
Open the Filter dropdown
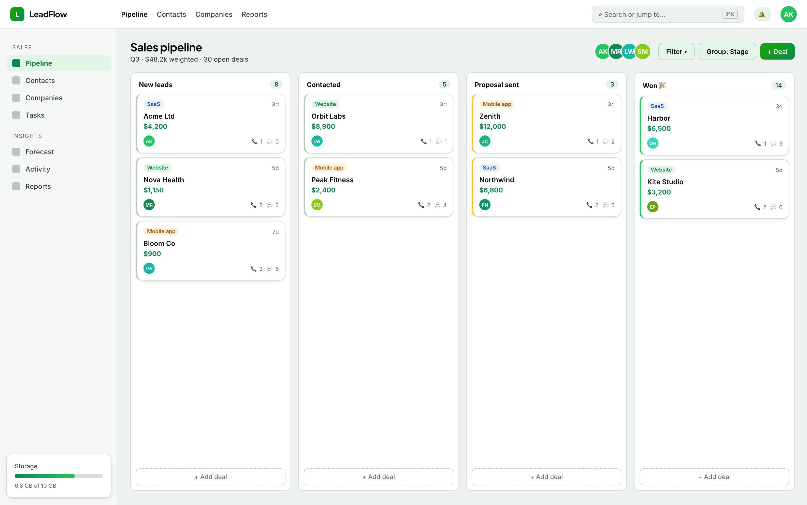tap(676, 51)
